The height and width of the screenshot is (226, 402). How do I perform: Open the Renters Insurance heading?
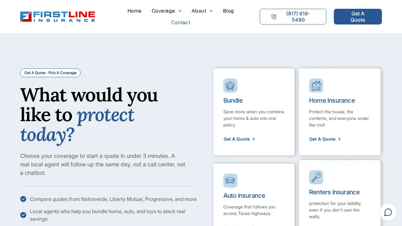[334, 192]
